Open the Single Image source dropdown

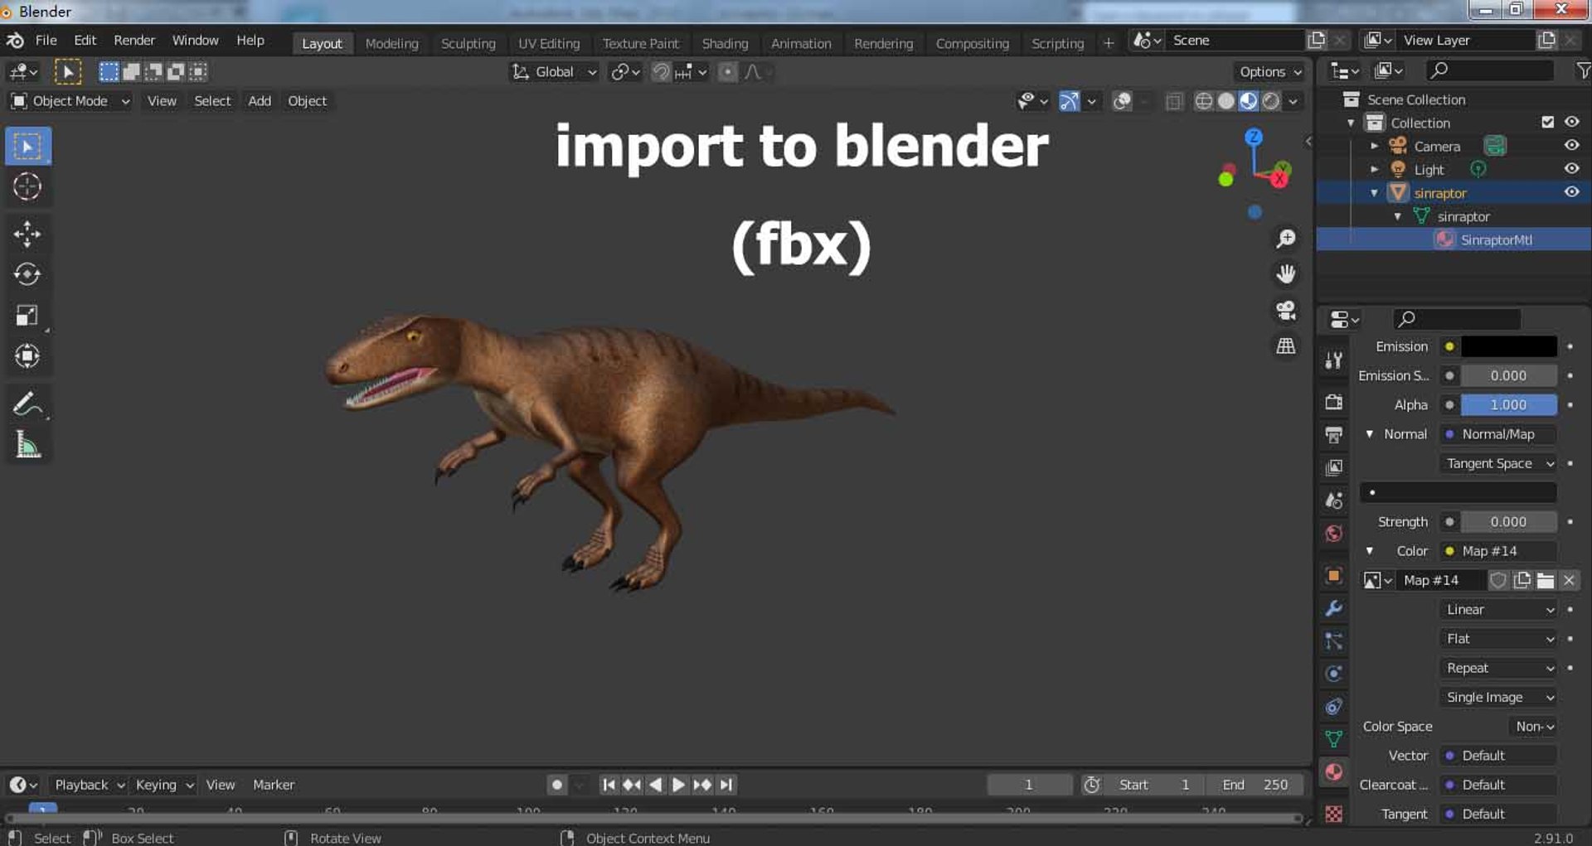[1498, 698]
